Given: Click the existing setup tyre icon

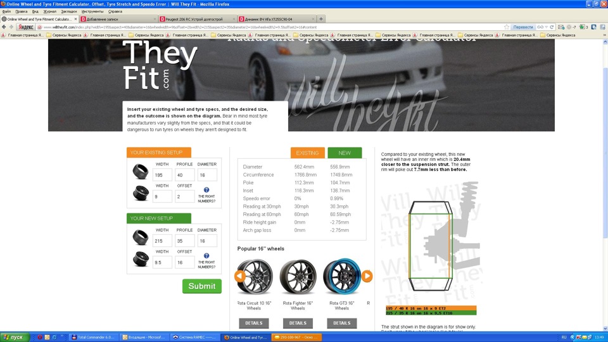Looking at the screenshot, I should [141, 171].
